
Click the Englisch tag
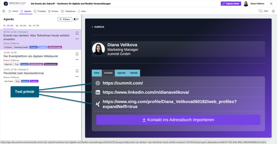click(x=34, y=81)
